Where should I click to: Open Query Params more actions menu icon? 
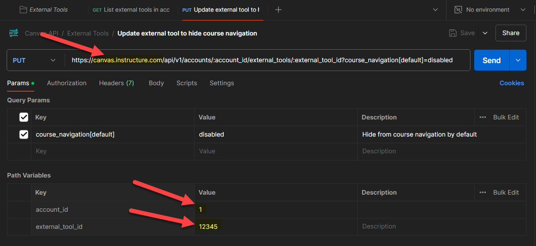point(483,117)
